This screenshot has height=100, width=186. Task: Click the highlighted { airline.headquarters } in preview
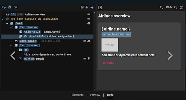(x=116, y=35)
